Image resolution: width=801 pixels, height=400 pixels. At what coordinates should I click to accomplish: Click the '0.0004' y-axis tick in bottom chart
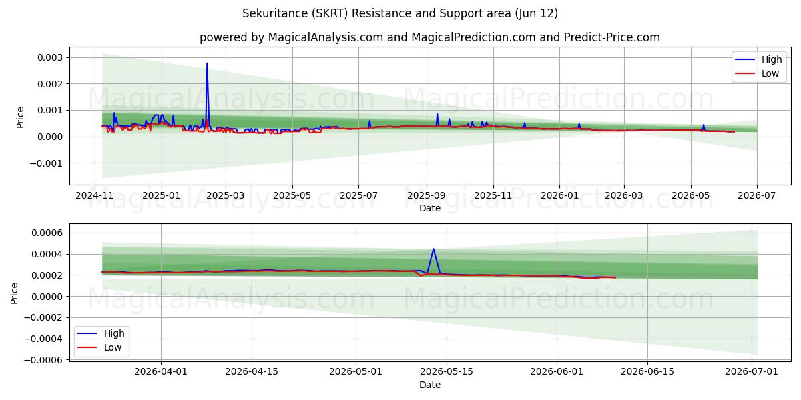pos(48,254)
